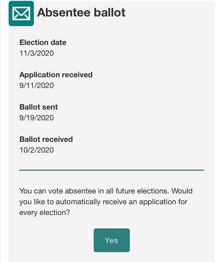Screen dimensions: 223x262
Task: Click the 'every election?' text line
Action: point(46,213)
